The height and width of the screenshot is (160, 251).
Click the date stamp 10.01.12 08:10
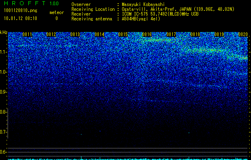[20, 18]
